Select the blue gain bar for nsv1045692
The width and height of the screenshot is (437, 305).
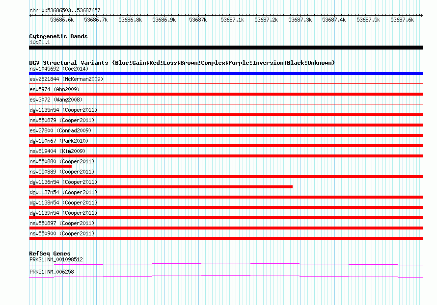(226, 74)
